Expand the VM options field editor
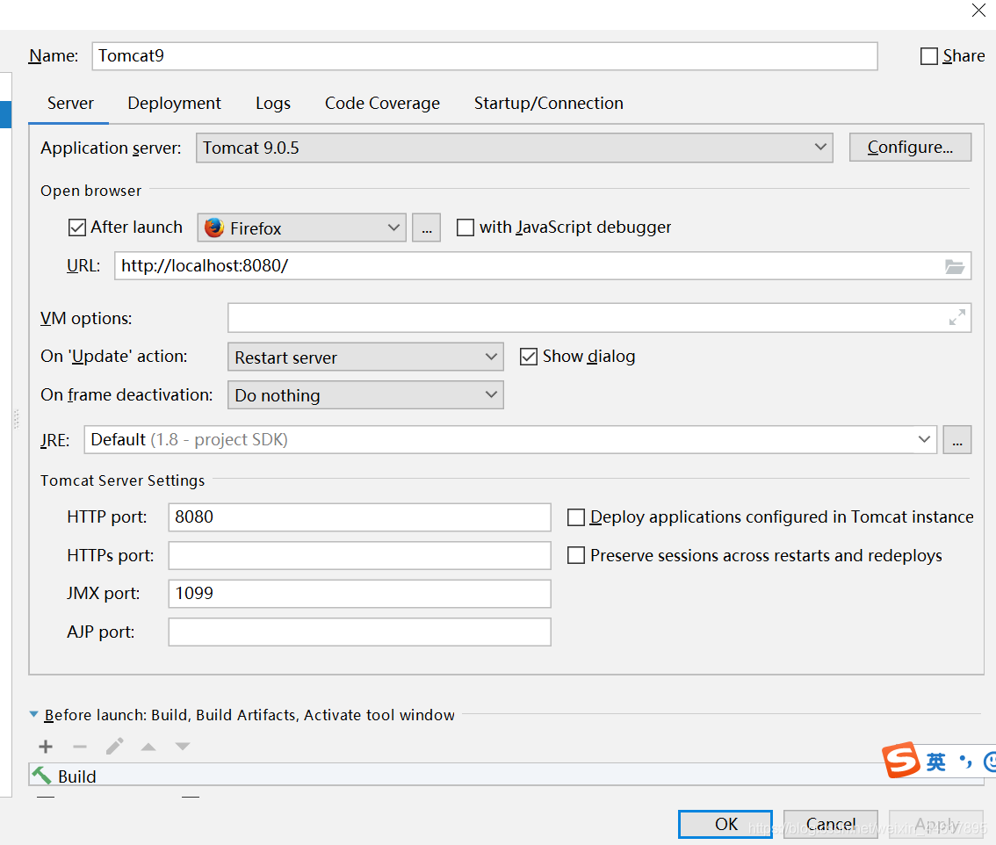Viewport: 996px width, 845px height. pos(956,317)
